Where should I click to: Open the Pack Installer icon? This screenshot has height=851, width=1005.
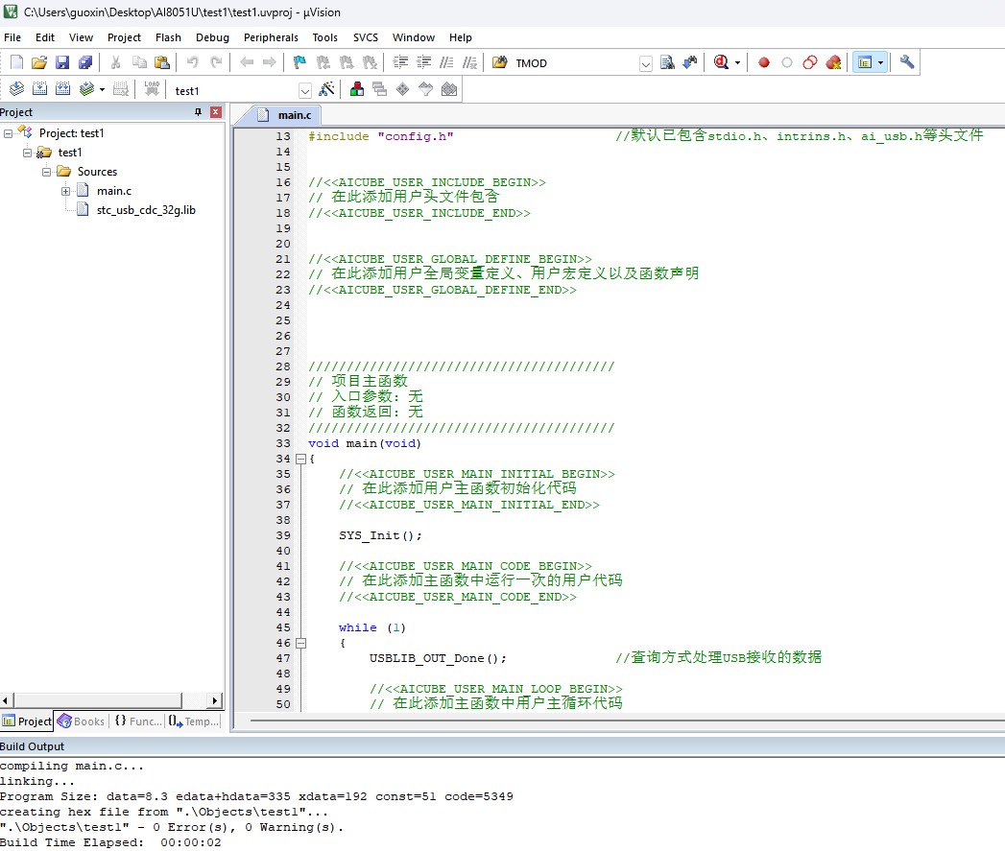pyautogui.click(x=449, y=89)
